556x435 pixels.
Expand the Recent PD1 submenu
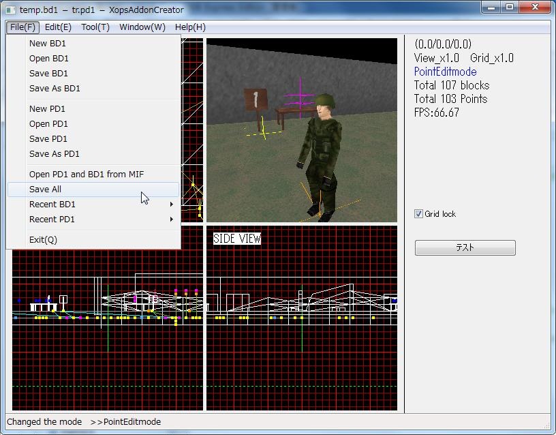point(93,220)
